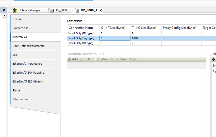Close the left side panel
Screen dimensions: 216x137
pos(4,10)
